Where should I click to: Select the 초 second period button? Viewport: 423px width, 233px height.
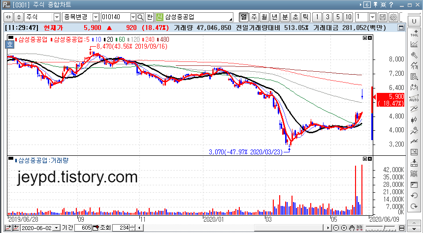[295, 17]
